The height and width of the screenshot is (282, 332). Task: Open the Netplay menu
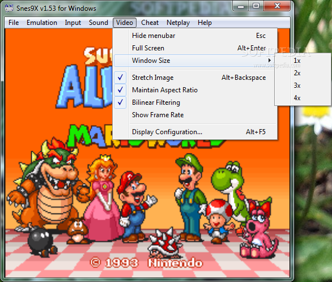178,23
